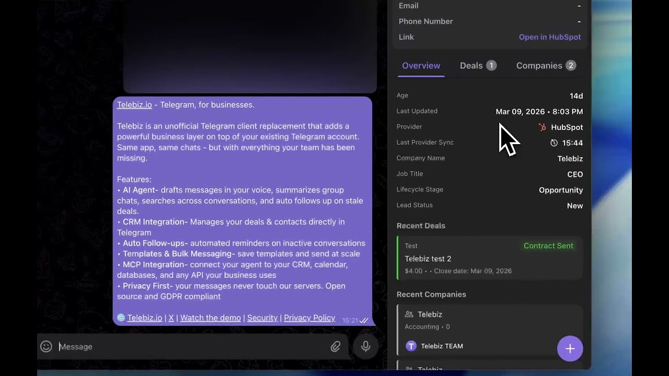Image resolution: width=669 pixels, height=376 pixels.
Task: Click the paperclip attach file icon
Action: (336, 346)
